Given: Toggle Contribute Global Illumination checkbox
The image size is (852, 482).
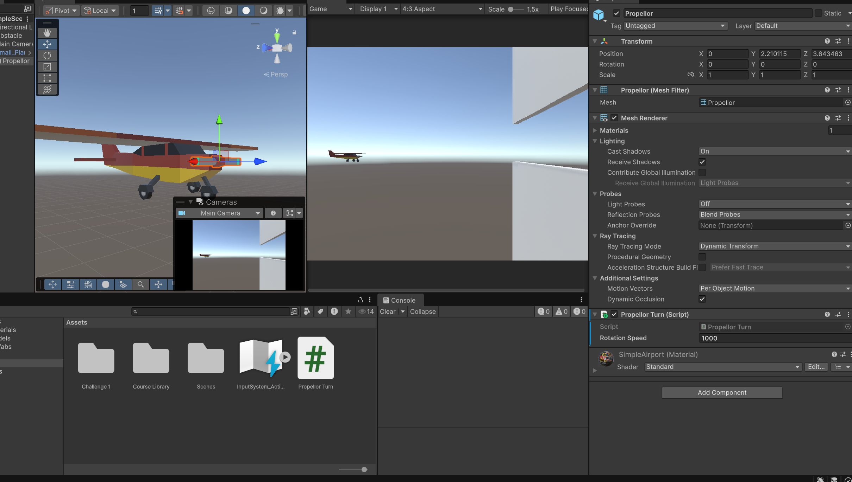Looking at the screenshot, I should pos(702,173).
